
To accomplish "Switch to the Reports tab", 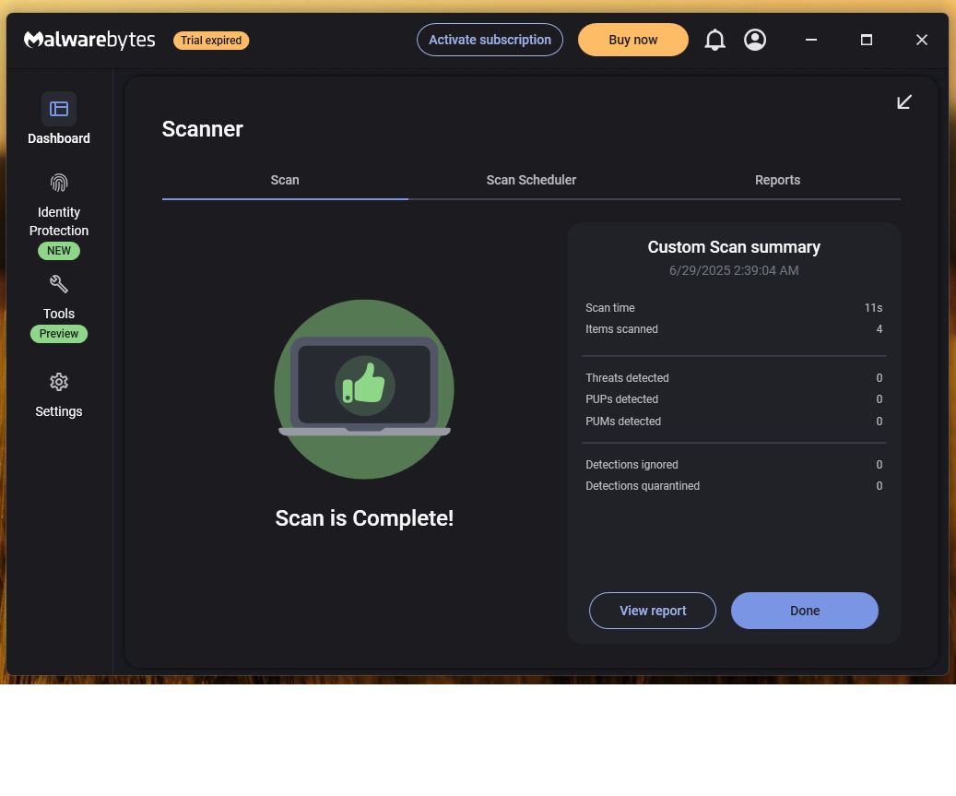I will pos(777,181).
